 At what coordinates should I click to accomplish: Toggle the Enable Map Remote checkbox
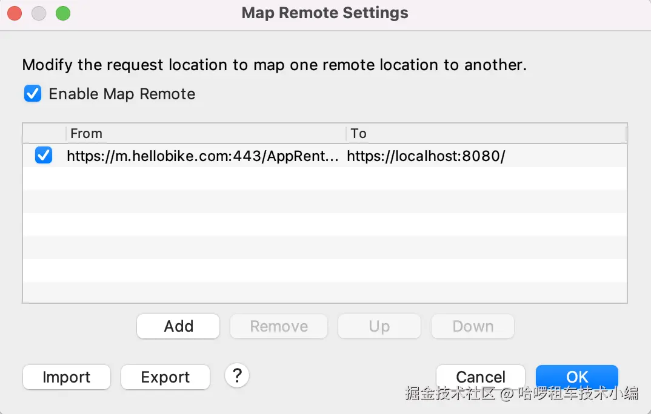tap(33, 94)
